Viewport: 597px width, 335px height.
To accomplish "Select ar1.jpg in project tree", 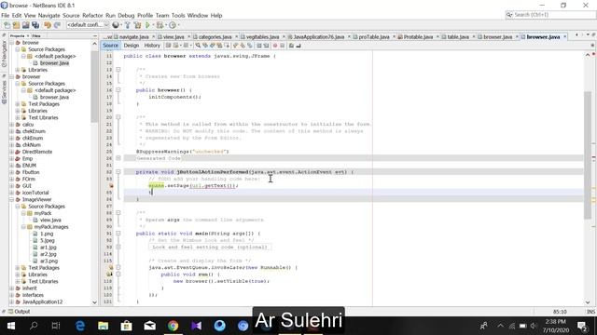I will tap(48, 248).
